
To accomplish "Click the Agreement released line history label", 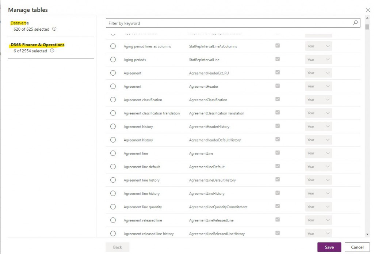I will [149, 234].
